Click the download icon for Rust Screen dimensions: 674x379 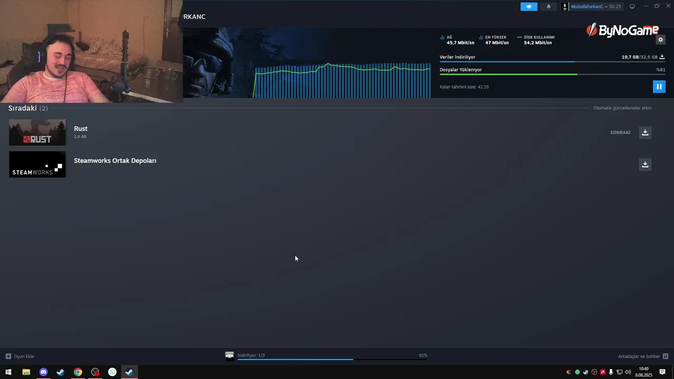coord(645,132)
